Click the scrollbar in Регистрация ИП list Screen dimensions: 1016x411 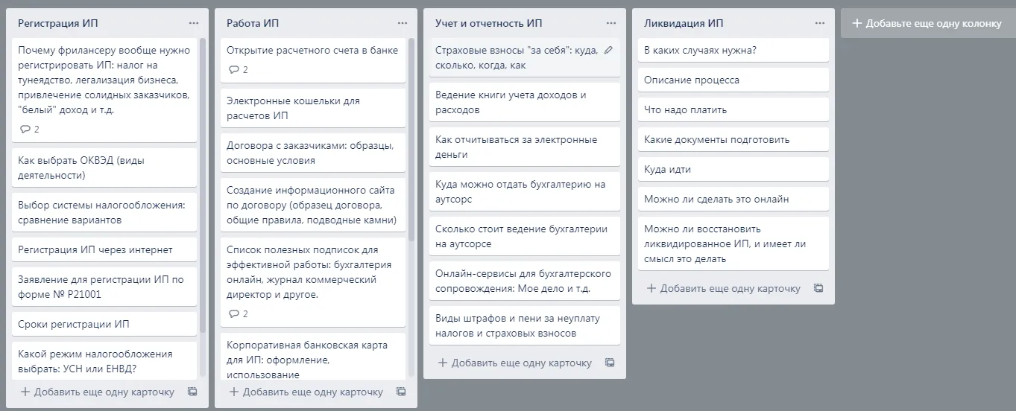[x=202, y=223]
